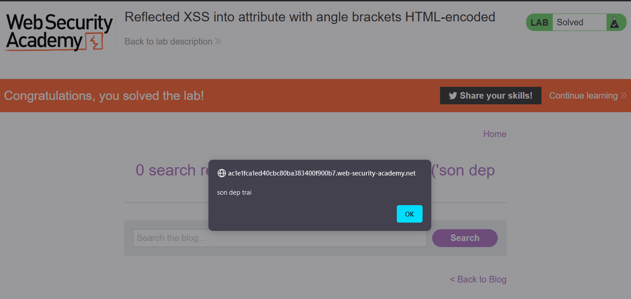Image resolution: width=631 pixels, height=299 pixels.
Task: Click the LAB label on the status badge
Action: click(539, 22)
